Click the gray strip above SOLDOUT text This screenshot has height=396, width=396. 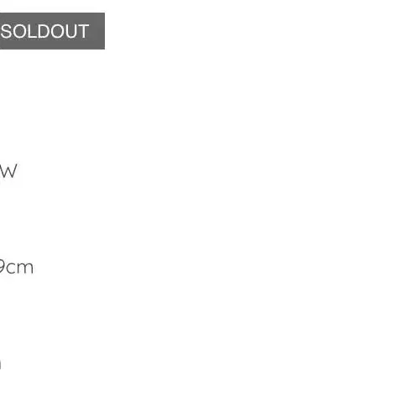(52, 18)
